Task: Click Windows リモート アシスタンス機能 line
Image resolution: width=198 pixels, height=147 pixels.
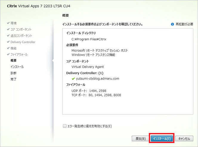Action: [x=93, y=55]
